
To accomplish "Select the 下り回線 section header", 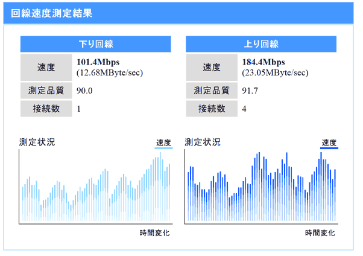I will tap(96, 44).
